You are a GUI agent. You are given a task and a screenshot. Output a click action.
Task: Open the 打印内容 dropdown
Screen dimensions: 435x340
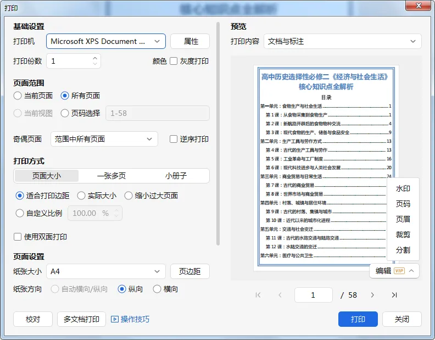point(343,41)
